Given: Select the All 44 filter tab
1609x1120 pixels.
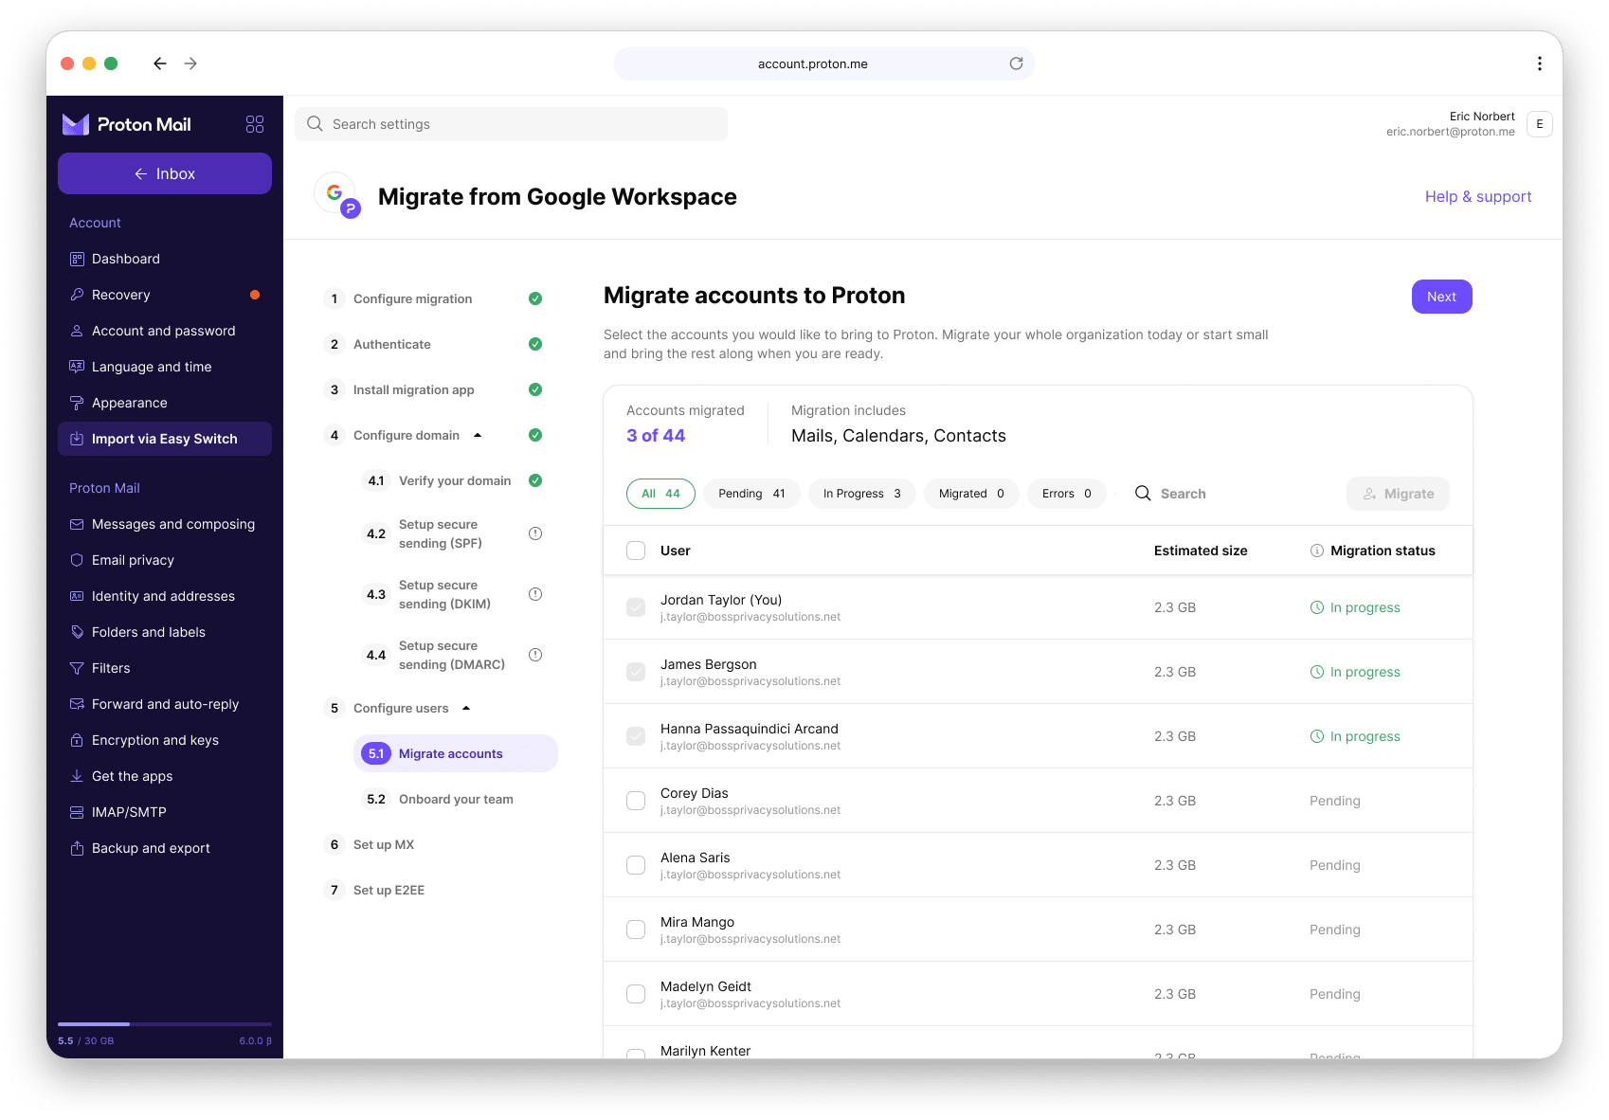Looking at the screenshot, I should 660,494.
